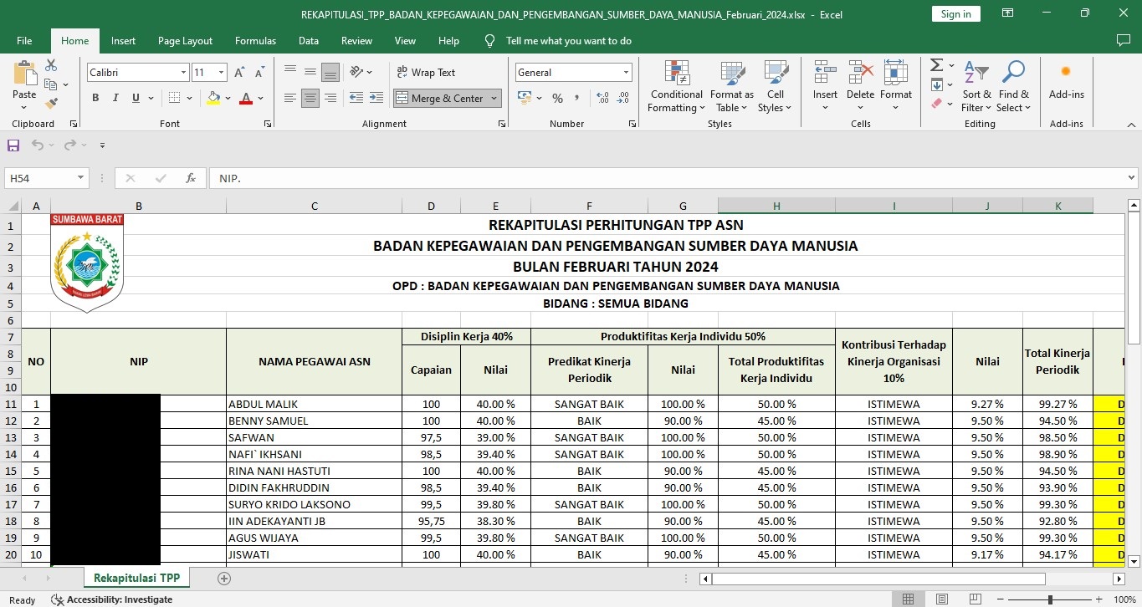Click the Format Painter icon
Image resolution: width=1142 pixels, height=607 pixels.
click(x=51, y=104)
